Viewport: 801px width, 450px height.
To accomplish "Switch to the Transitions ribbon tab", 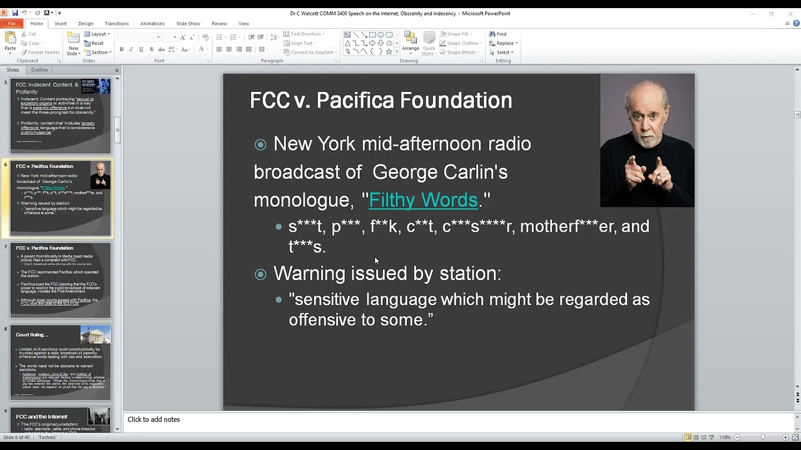I will 117,24.
